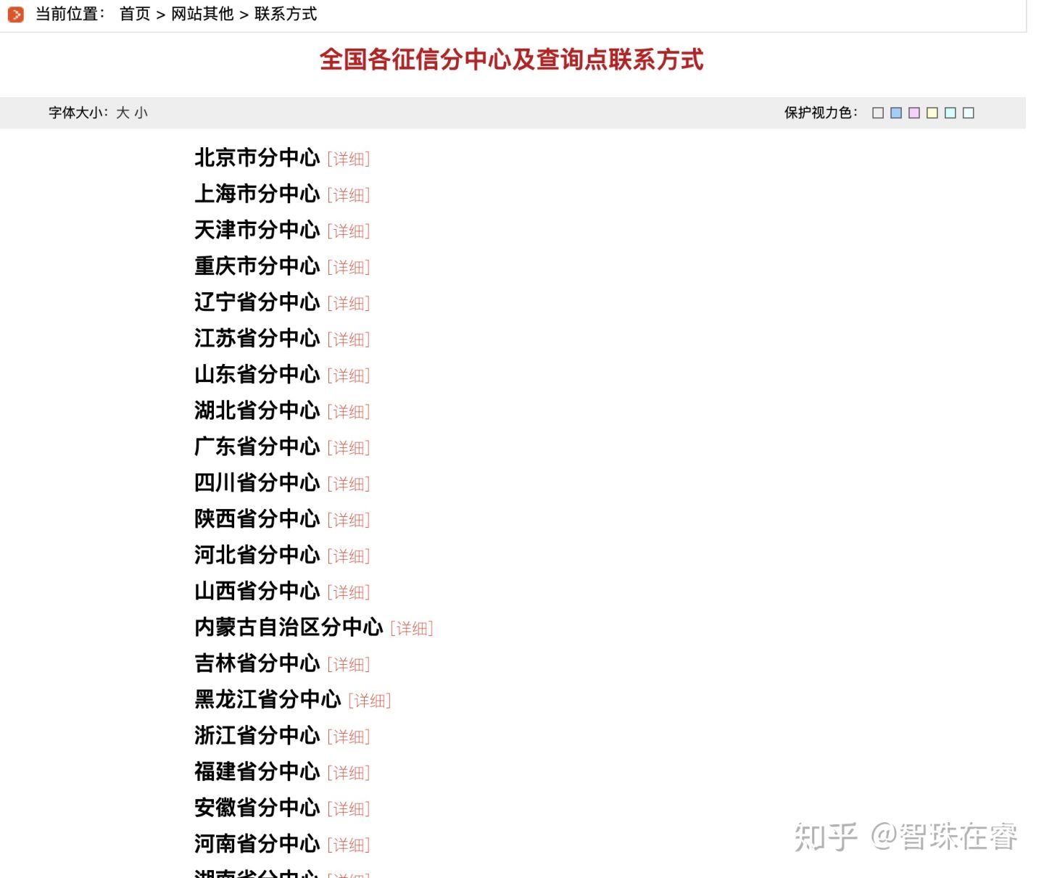Open 详细 for 河南省分中心

(x=349, y=845)
